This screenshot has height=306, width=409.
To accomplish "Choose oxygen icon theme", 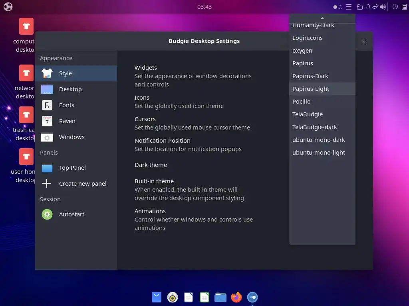I will (x=322, y=51).
